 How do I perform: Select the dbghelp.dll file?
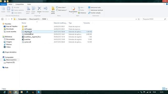point(57,32)
